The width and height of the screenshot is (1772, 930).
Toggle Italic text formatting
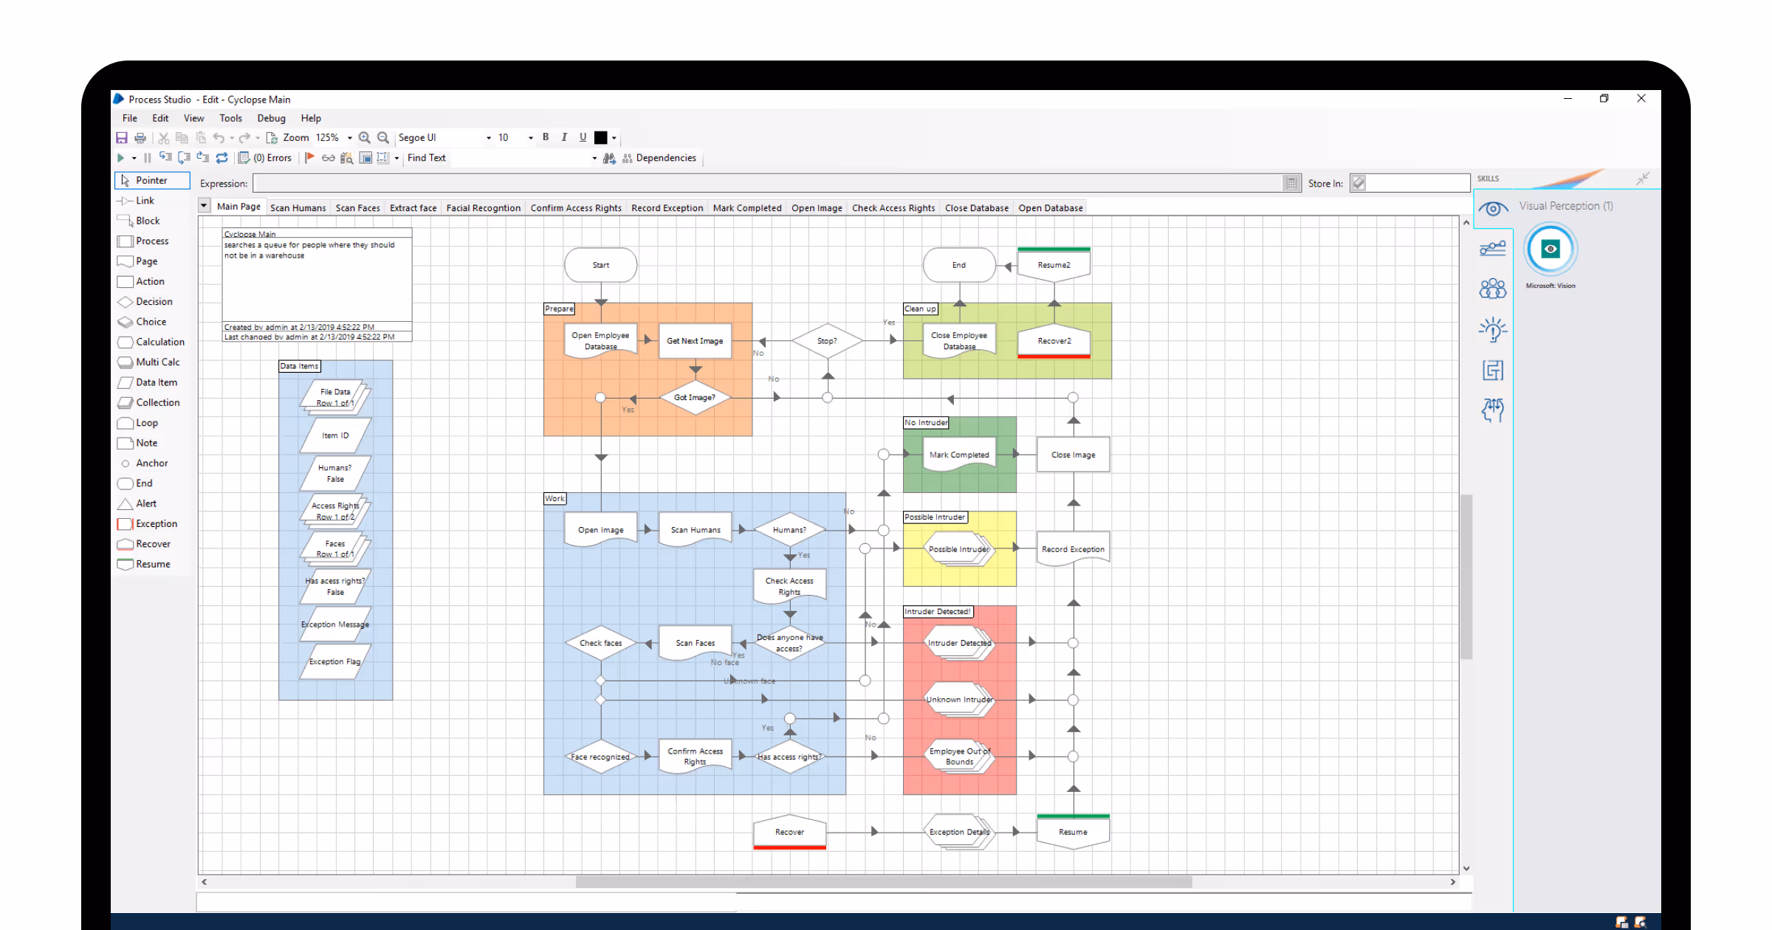point(564,137)
